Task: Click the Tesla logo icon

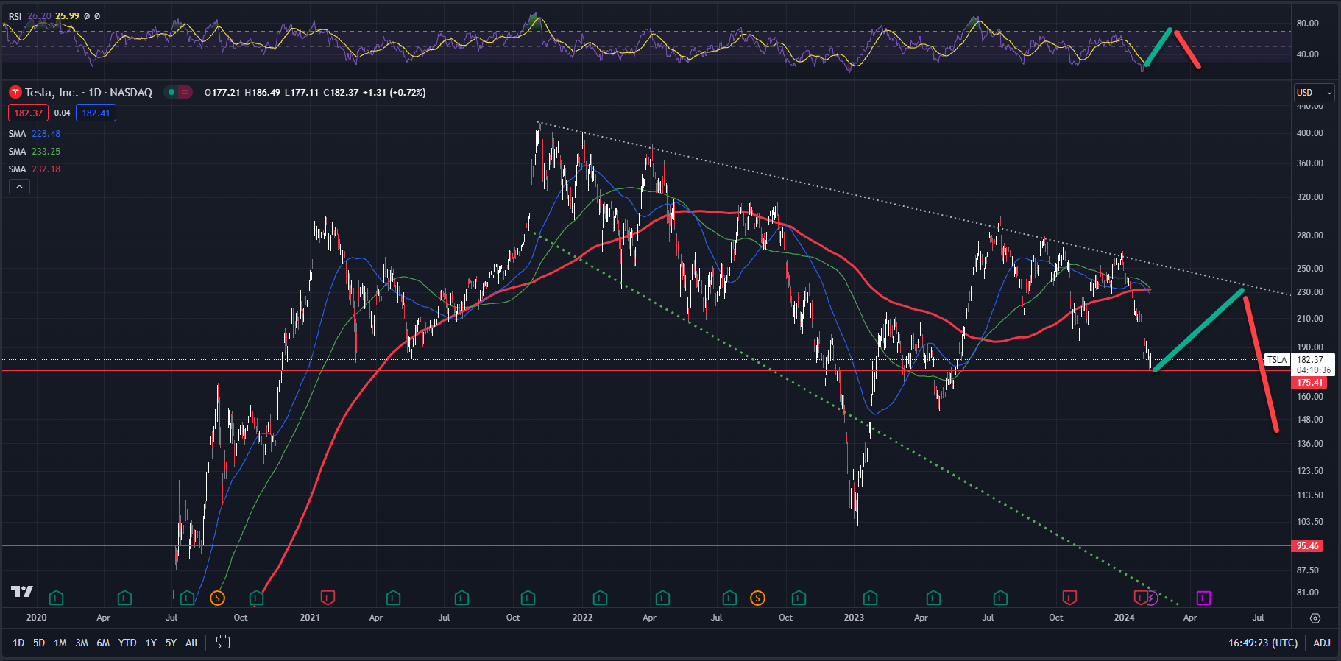Action: [15, 92]
